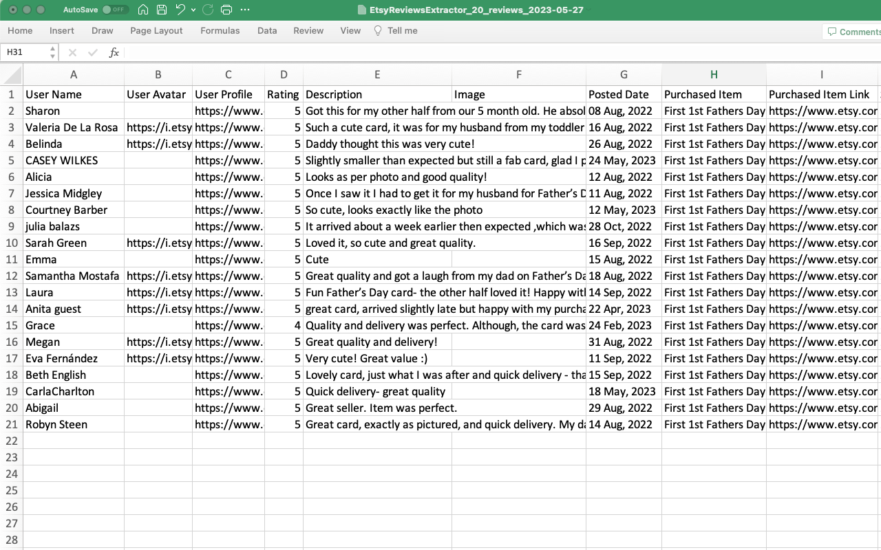Undo the last action
Viewport: 881px width, 550px height.
[180, 10]
